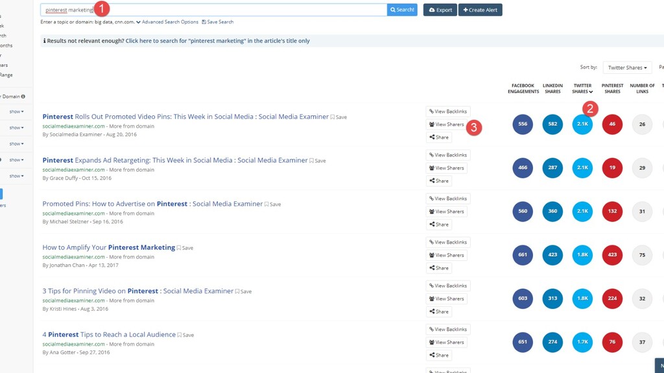Expand Advanced Search Options

coord(167,22)
